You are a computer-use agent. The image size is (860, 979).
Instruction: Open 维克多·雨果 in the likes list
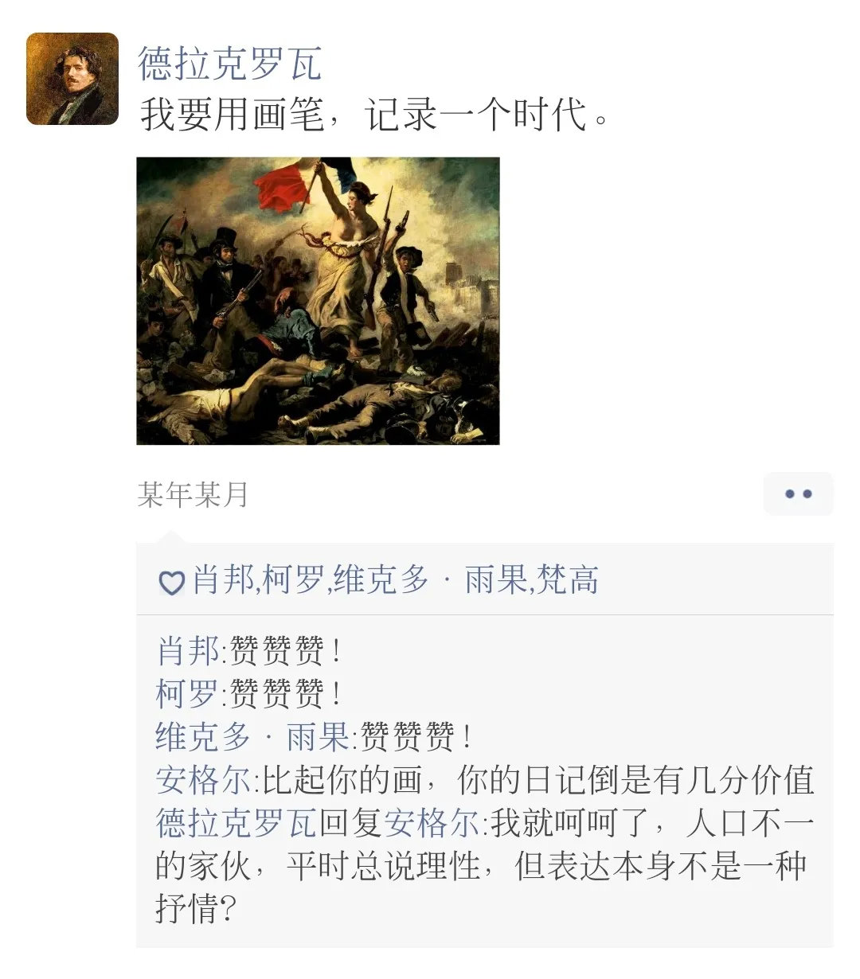[x=430, y=580]
